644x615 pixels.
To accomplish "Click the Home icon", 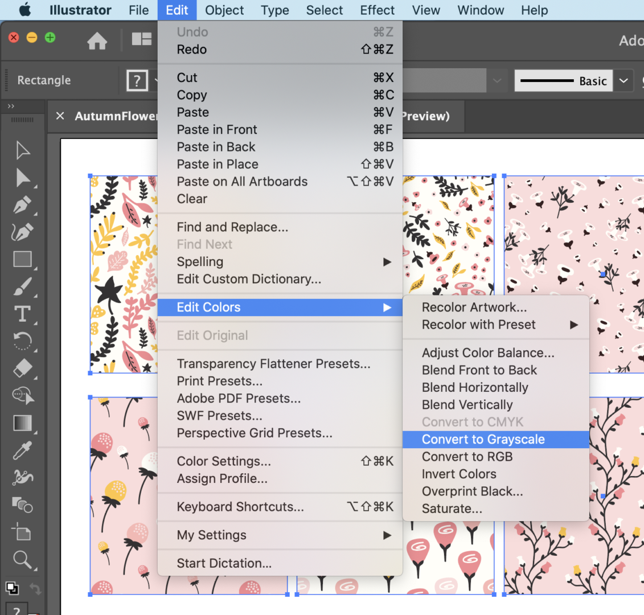I will (x=97, y=40).
